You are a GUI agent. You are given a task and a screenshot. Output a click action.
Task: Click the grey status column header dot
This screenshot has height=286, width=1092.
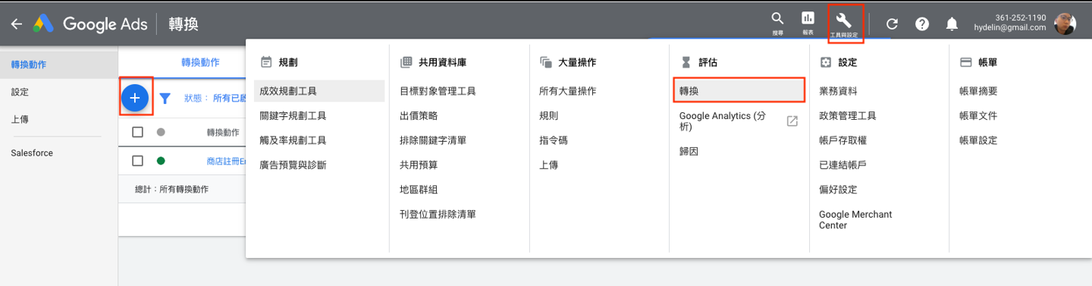(x=161, y=132)
